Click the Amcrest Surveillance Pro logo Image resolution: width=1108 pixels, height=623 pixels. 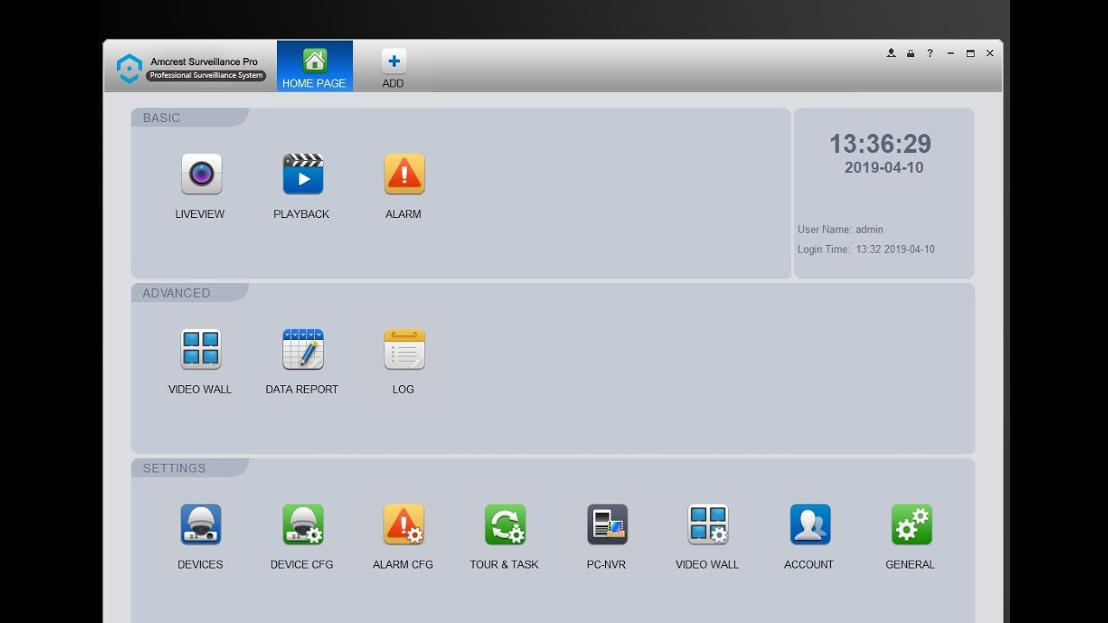click(129, 68)
